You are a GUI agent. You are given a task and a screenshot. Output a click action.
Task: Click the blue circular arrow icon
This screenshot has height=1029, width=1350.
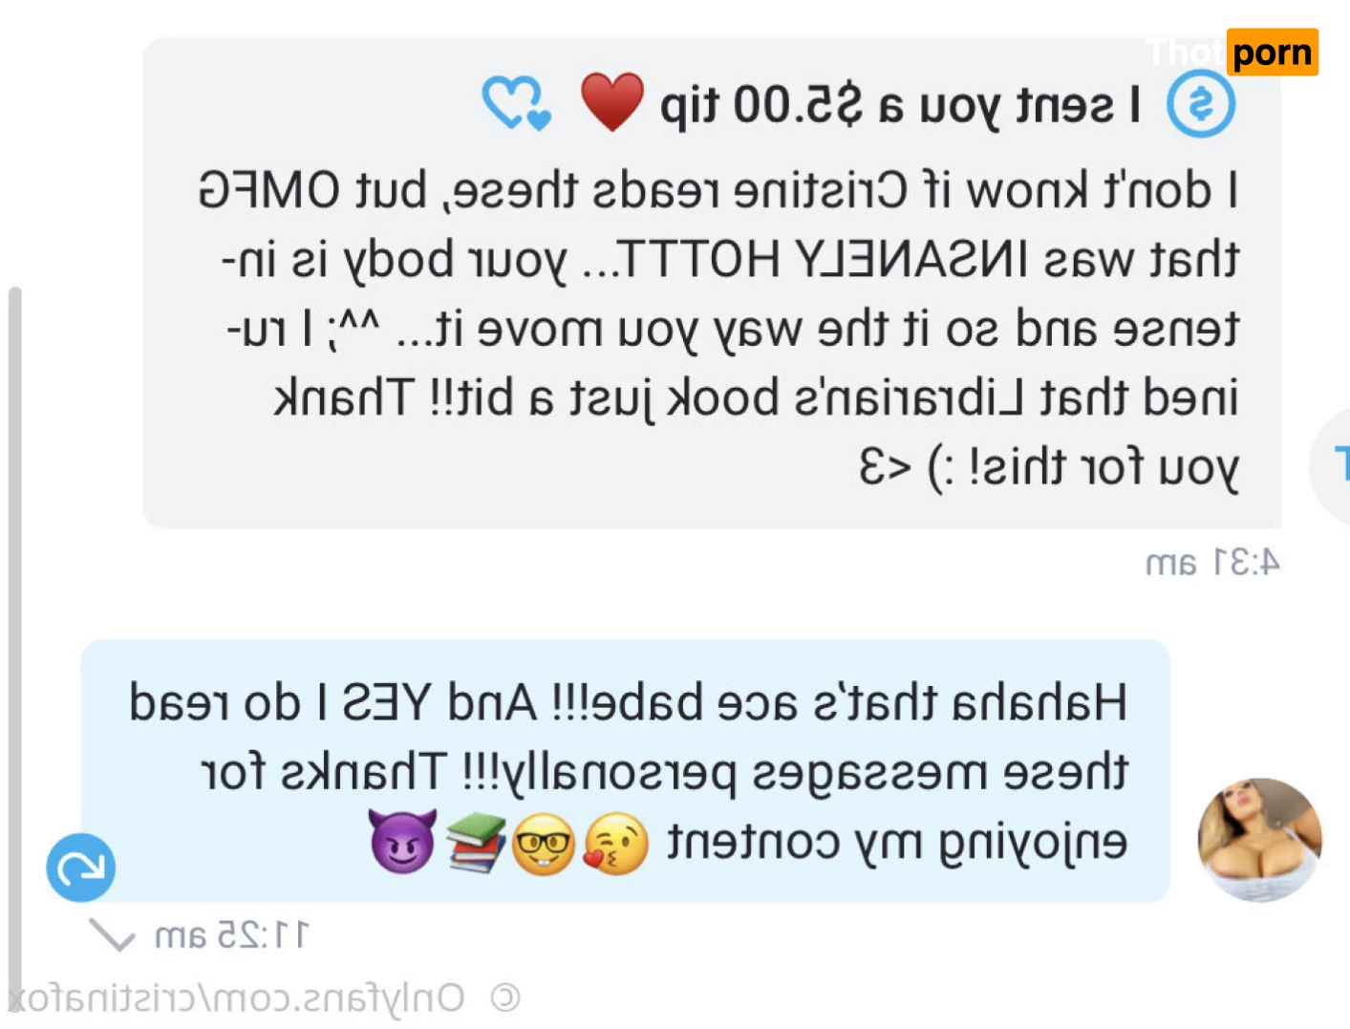click(81, 868)
